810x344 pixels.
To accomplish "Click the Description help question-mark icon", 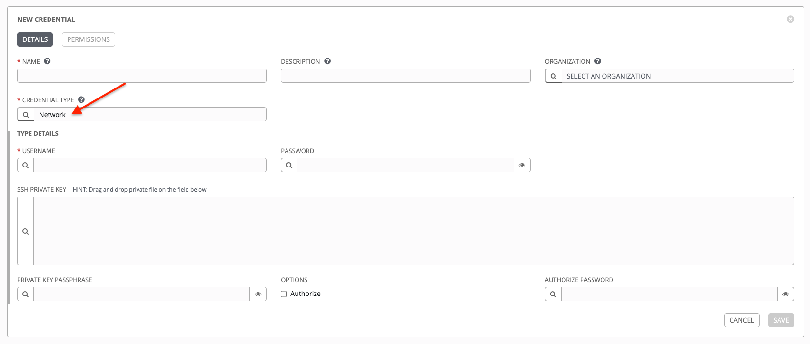I will click(x=327, y=61).
